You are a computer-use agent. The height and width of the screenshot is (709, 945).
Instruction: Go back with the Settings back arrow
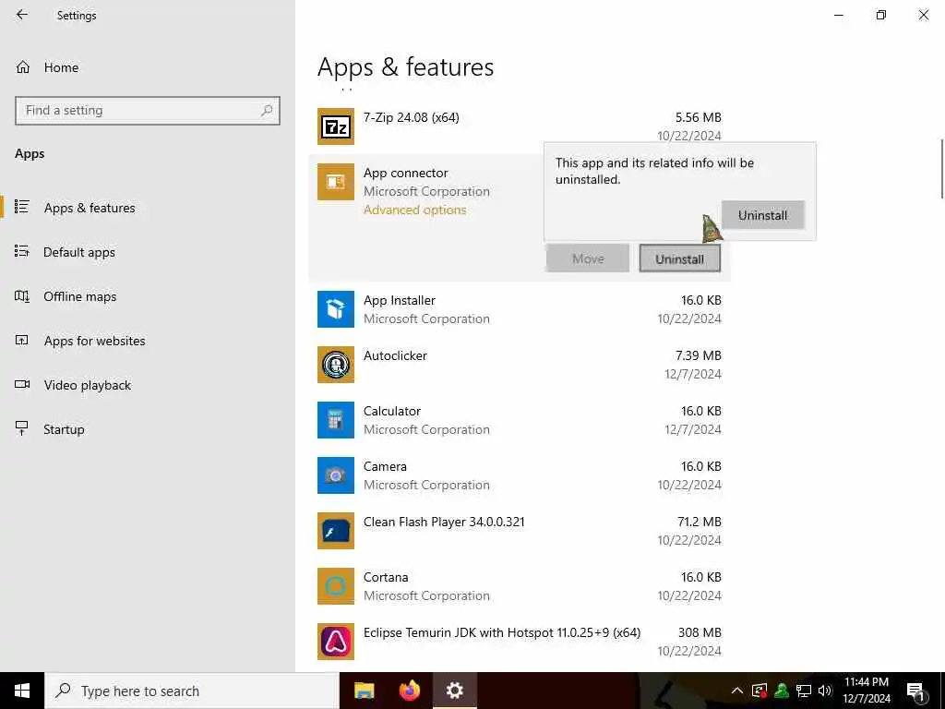pos(22,15)
